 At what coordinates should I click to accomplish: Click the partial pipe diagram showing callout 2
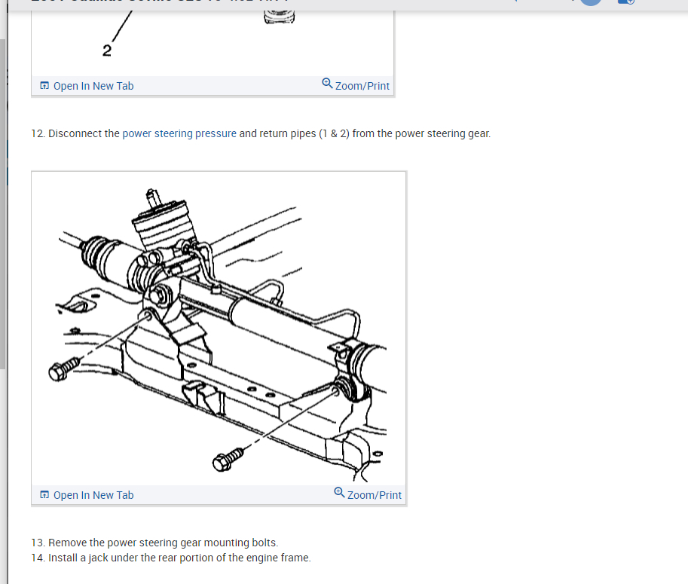coord(213,43)
